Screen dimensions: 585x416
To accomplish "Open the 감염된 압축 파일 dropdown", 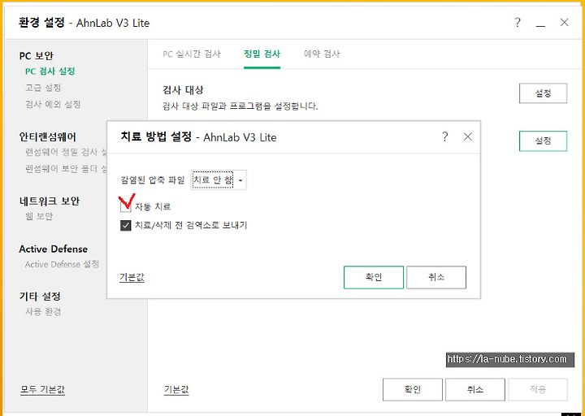I will 219,180.
